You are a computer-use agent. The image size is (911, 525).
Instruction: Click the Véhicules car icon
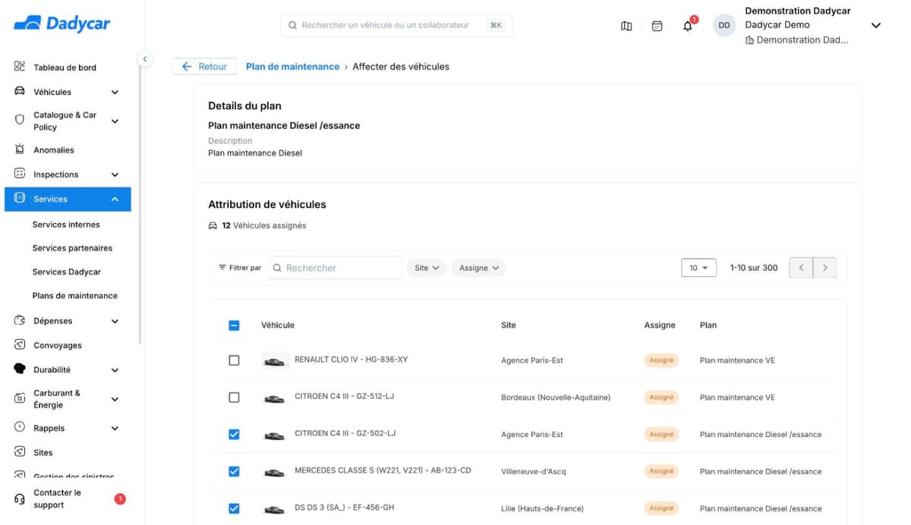[20, 92]
